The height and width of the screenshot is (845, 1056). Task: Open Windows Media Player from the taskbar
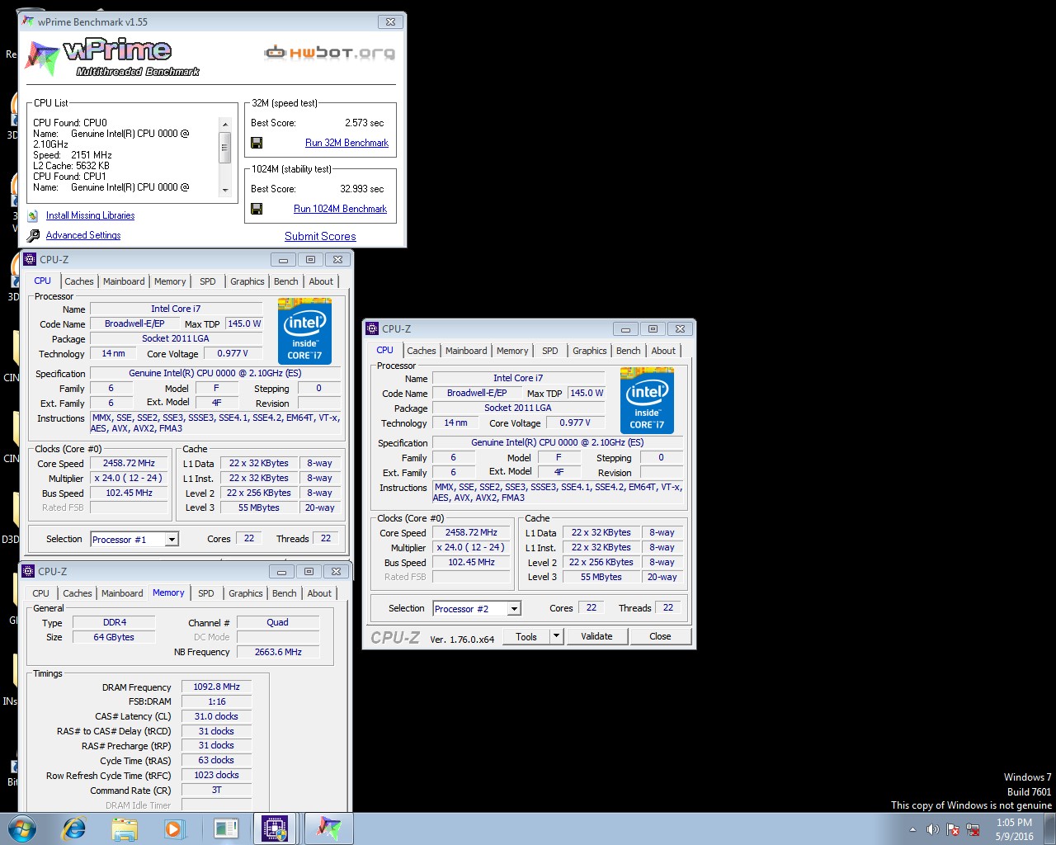(174, 828)
